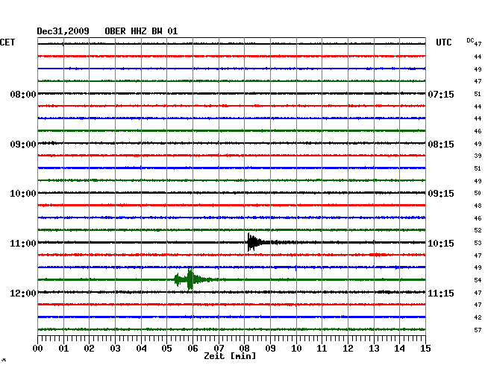Select the DC value 50
This screenshot has width=485, height=368.
[x=478, y=193]
